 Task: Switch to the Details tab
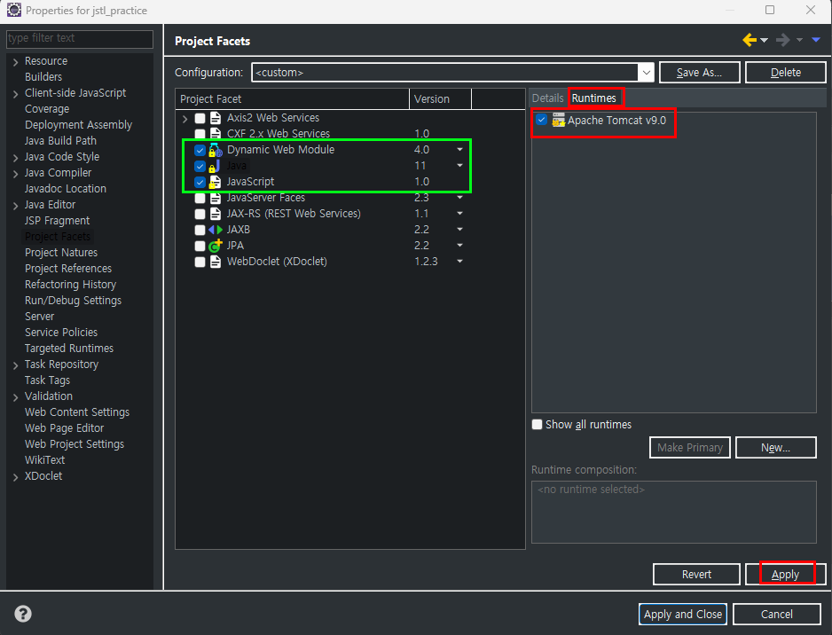click(x=547, y=98)
